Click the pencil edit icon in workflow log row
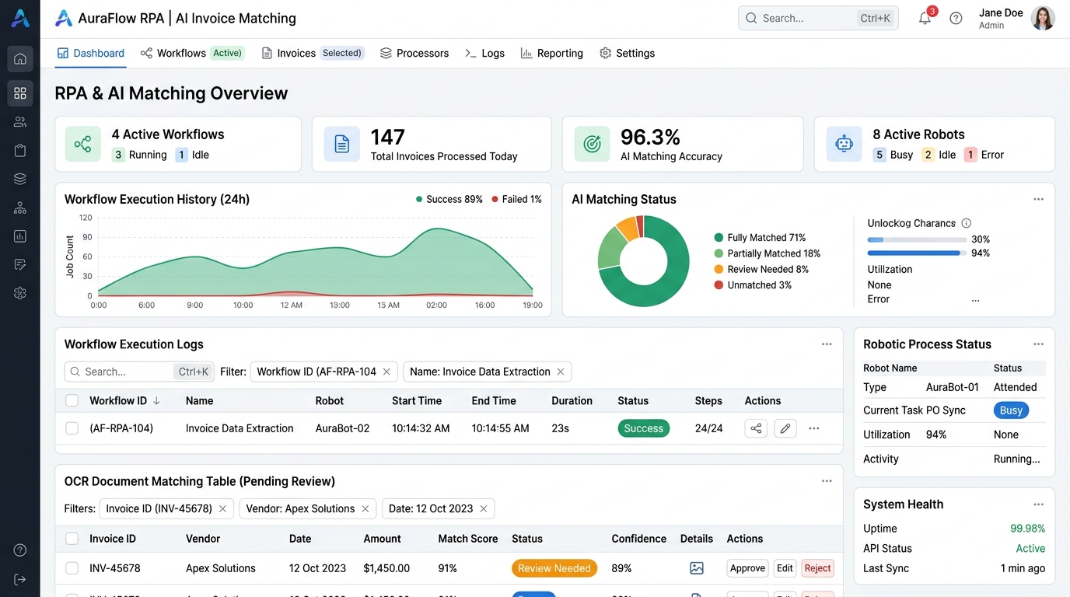1070x597 pixels. (785, 428)
